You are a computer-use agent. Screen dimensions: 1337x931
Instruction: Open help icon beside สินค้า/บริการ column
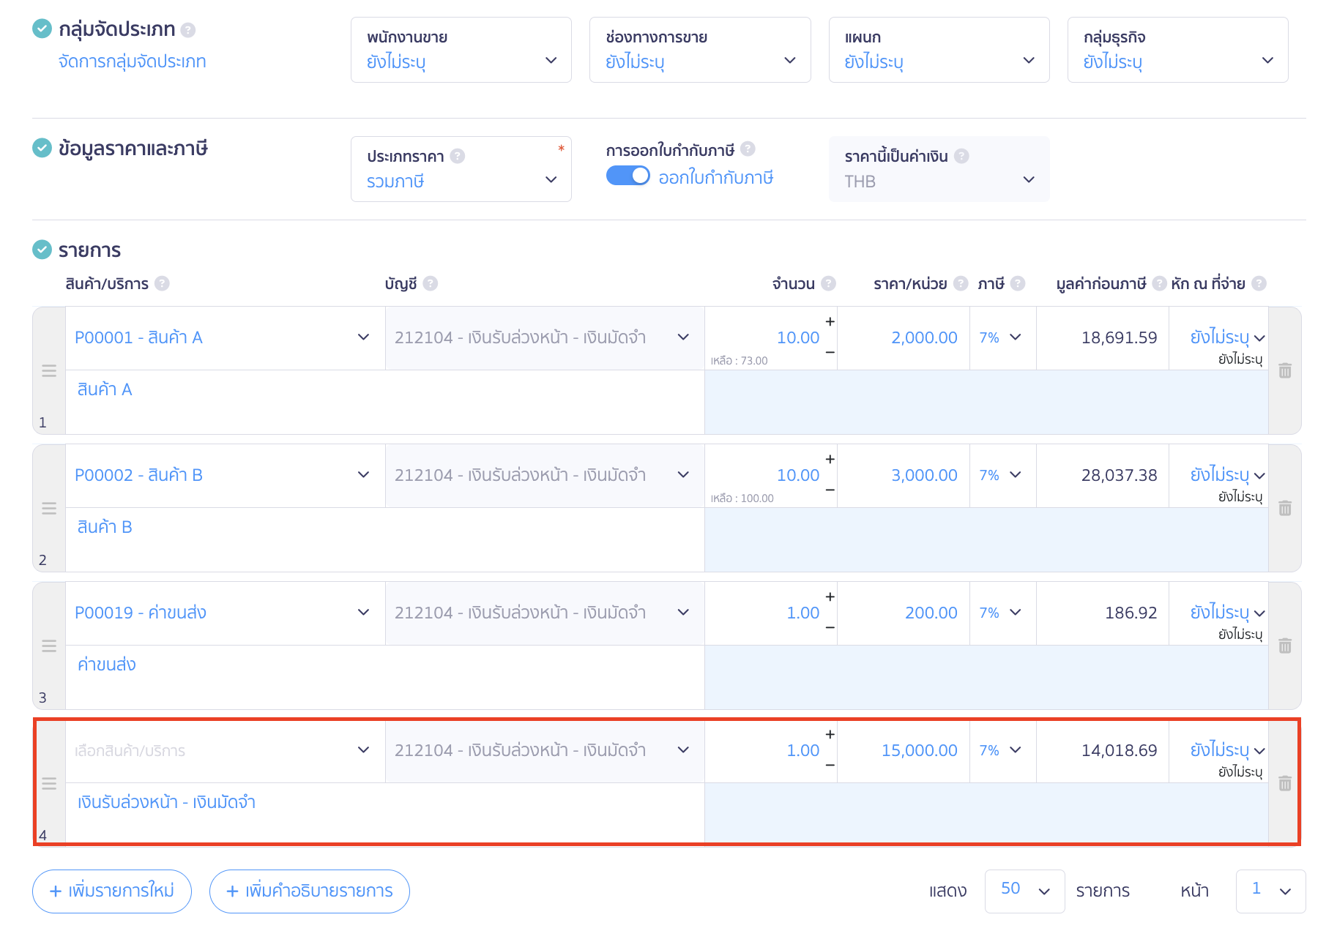[162, 283]
